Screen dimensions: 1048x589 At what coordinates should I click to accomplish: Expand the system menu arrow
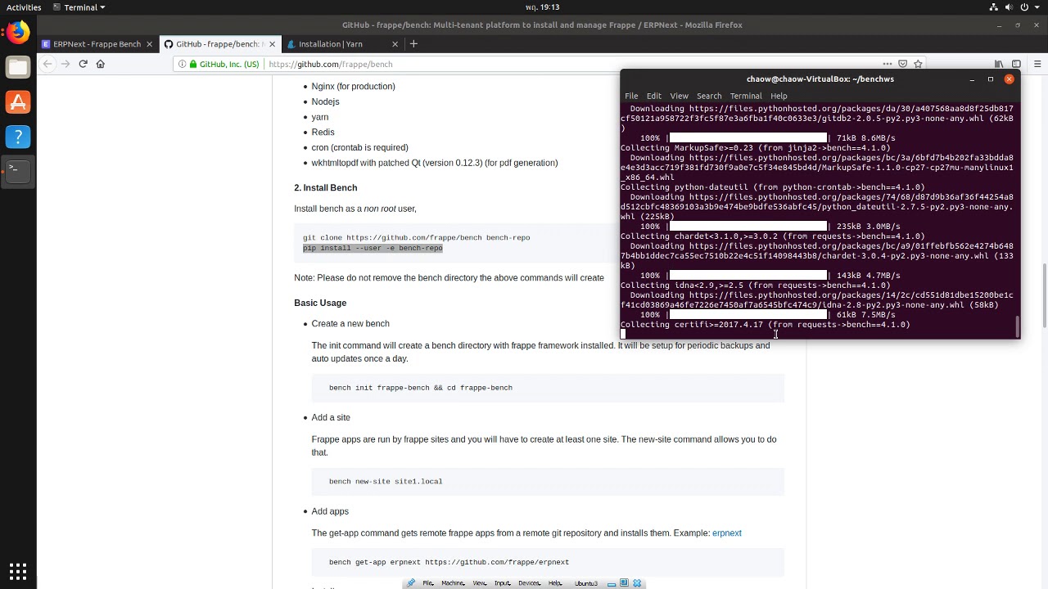coord(1039,7)
